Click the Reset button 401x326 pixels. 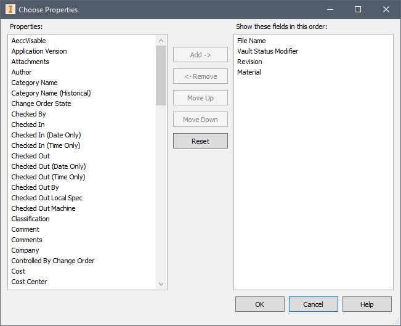coord(200,141)
